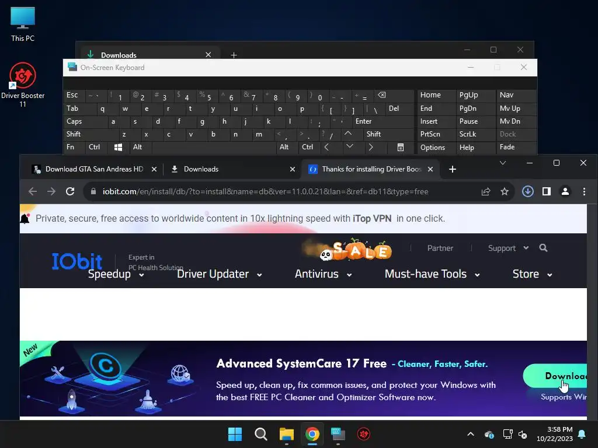Click the right arrow key on keyboard
The image size is (598, 448).
click(371, 147)
